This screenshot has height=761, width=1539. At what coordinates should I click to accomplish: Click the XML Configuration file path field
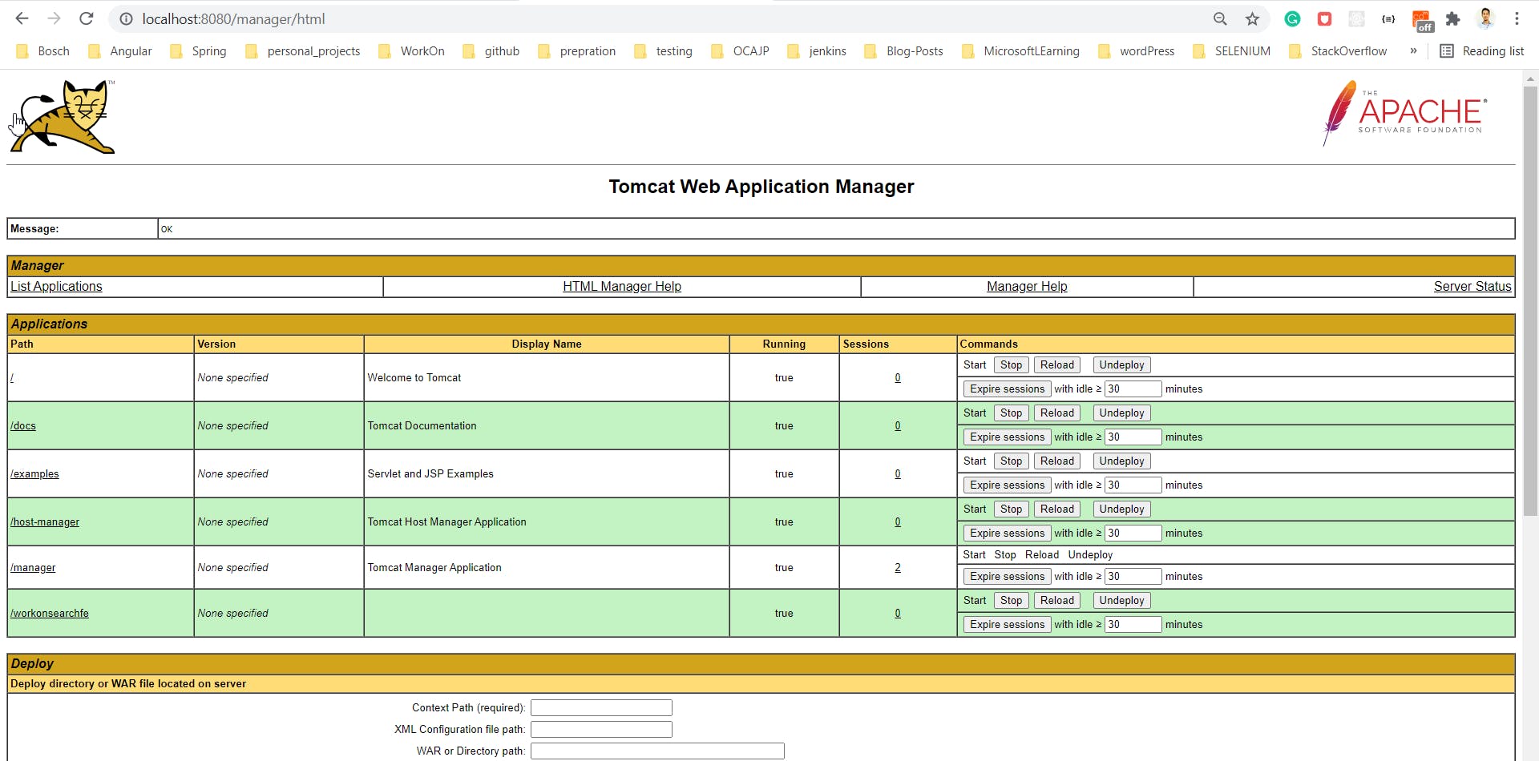click(601, 729)
